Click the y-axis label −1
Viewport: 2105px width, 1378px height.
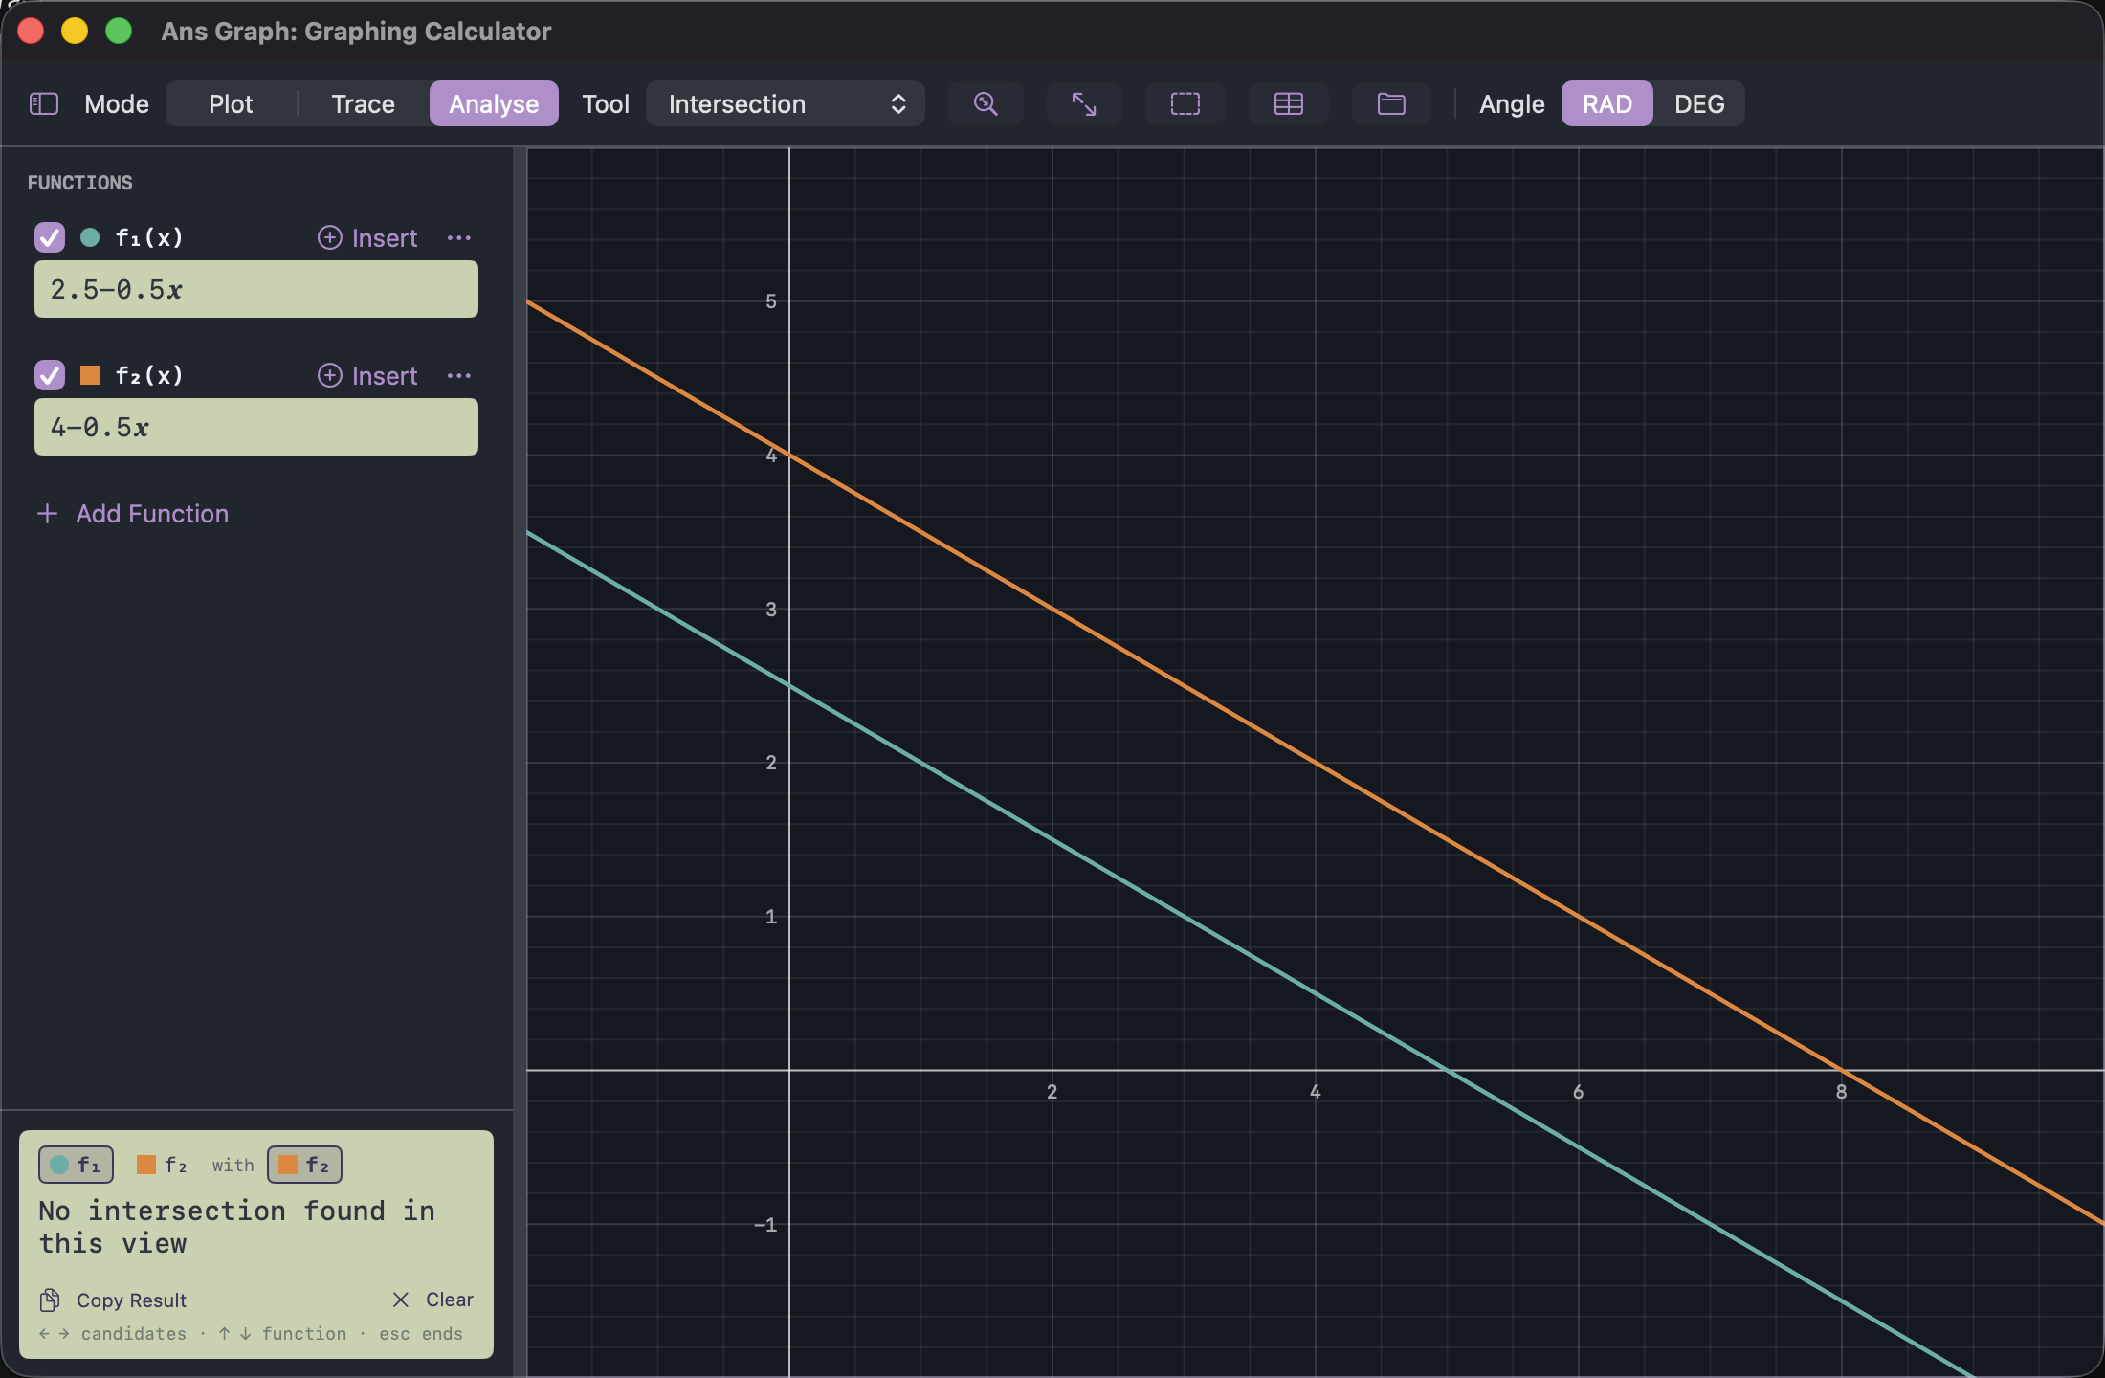tap(765, 1225)
